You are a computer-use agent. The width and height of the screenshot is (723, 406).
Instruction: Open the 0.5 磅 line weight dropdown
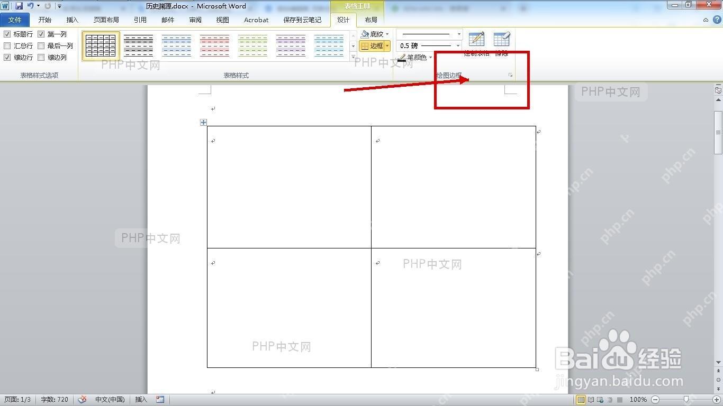click(x=459, y=46)
